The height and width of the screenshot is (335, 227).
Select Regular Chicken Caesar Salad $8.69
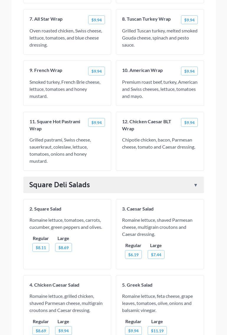tap(41, 331)
